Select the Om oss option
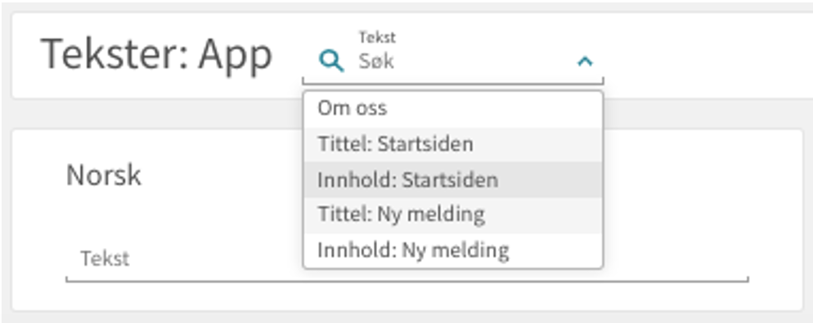This screenshot has height=323, width=813. (x=453, y=108)
